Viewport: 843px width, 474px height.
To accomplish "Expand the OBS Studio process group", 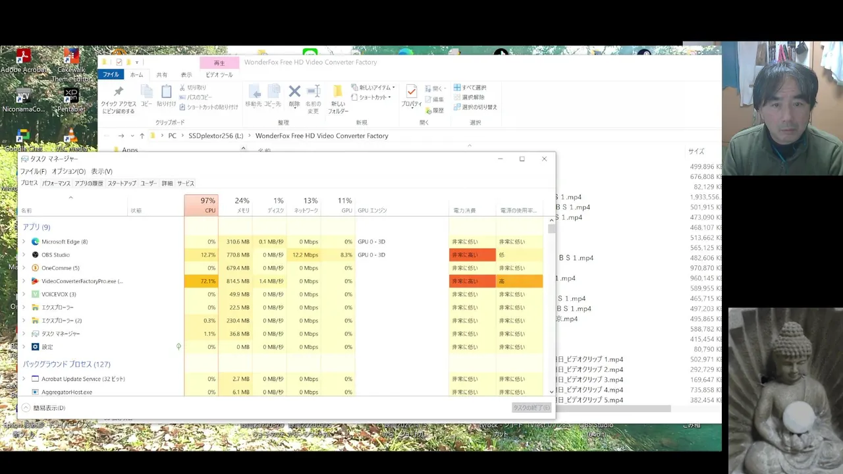I will click(x=24, y=255).
